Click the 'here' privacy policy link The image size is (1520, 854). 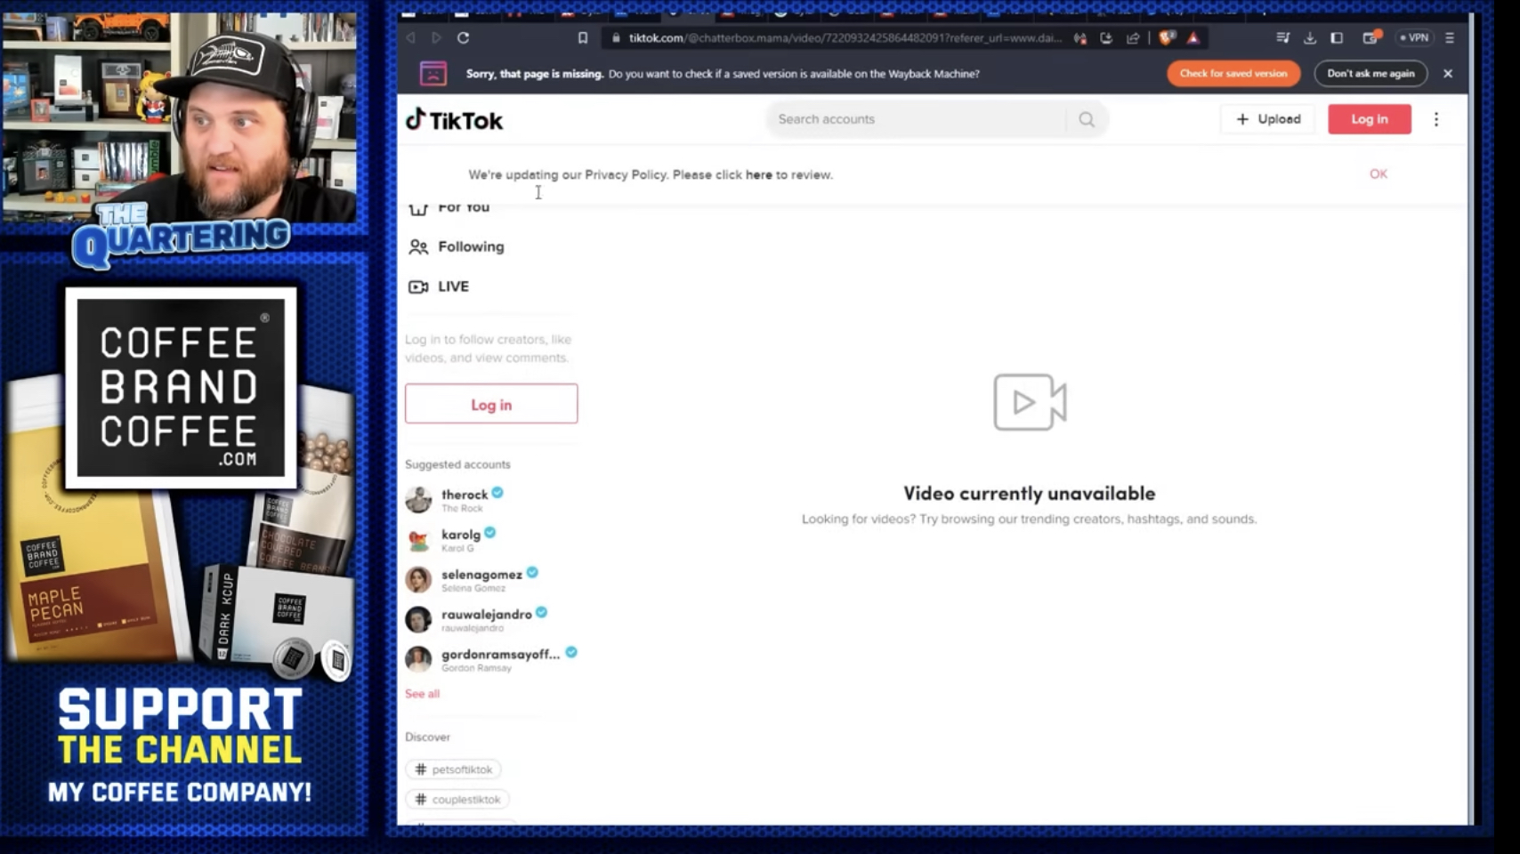pyautogui.click(x=759, y=175)
